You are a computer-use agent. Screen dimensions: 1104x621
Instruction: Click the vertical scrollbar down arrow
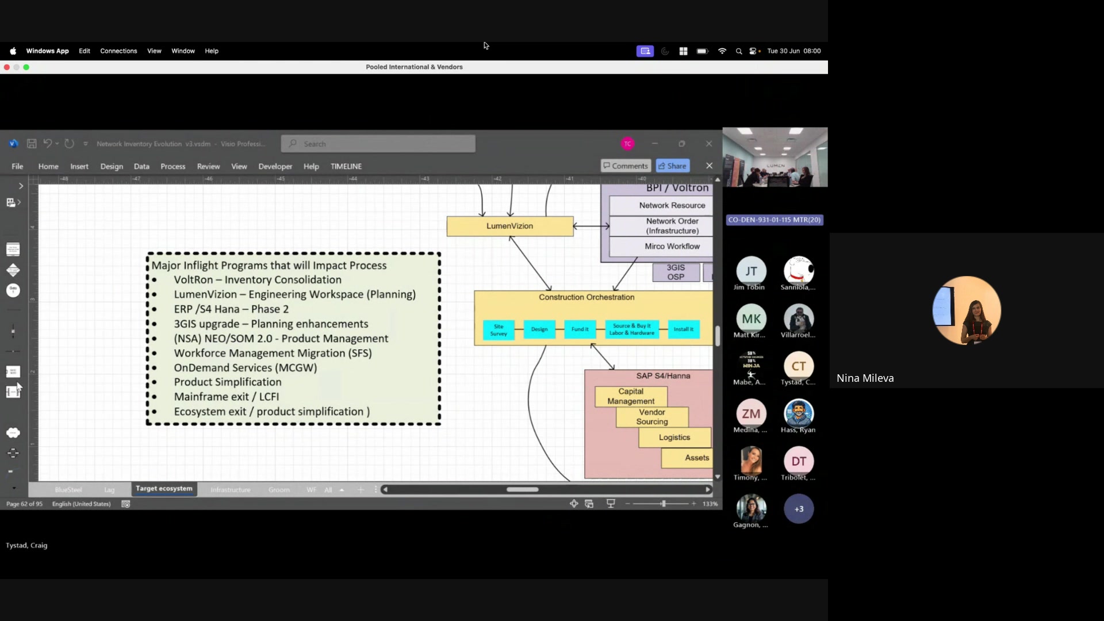[x=717, y=477]
